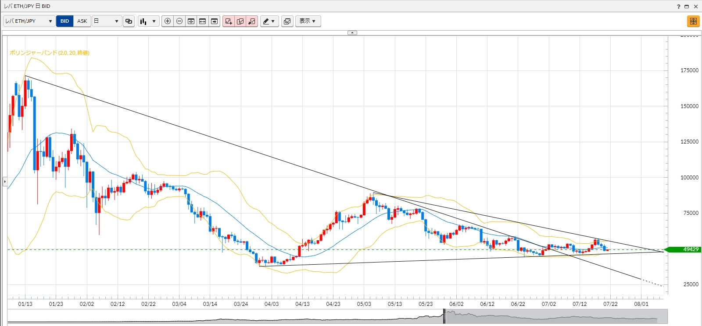Open the 日 timeframe dropdown
This screenshot has height=326, width=702.
tap(106, 21)
